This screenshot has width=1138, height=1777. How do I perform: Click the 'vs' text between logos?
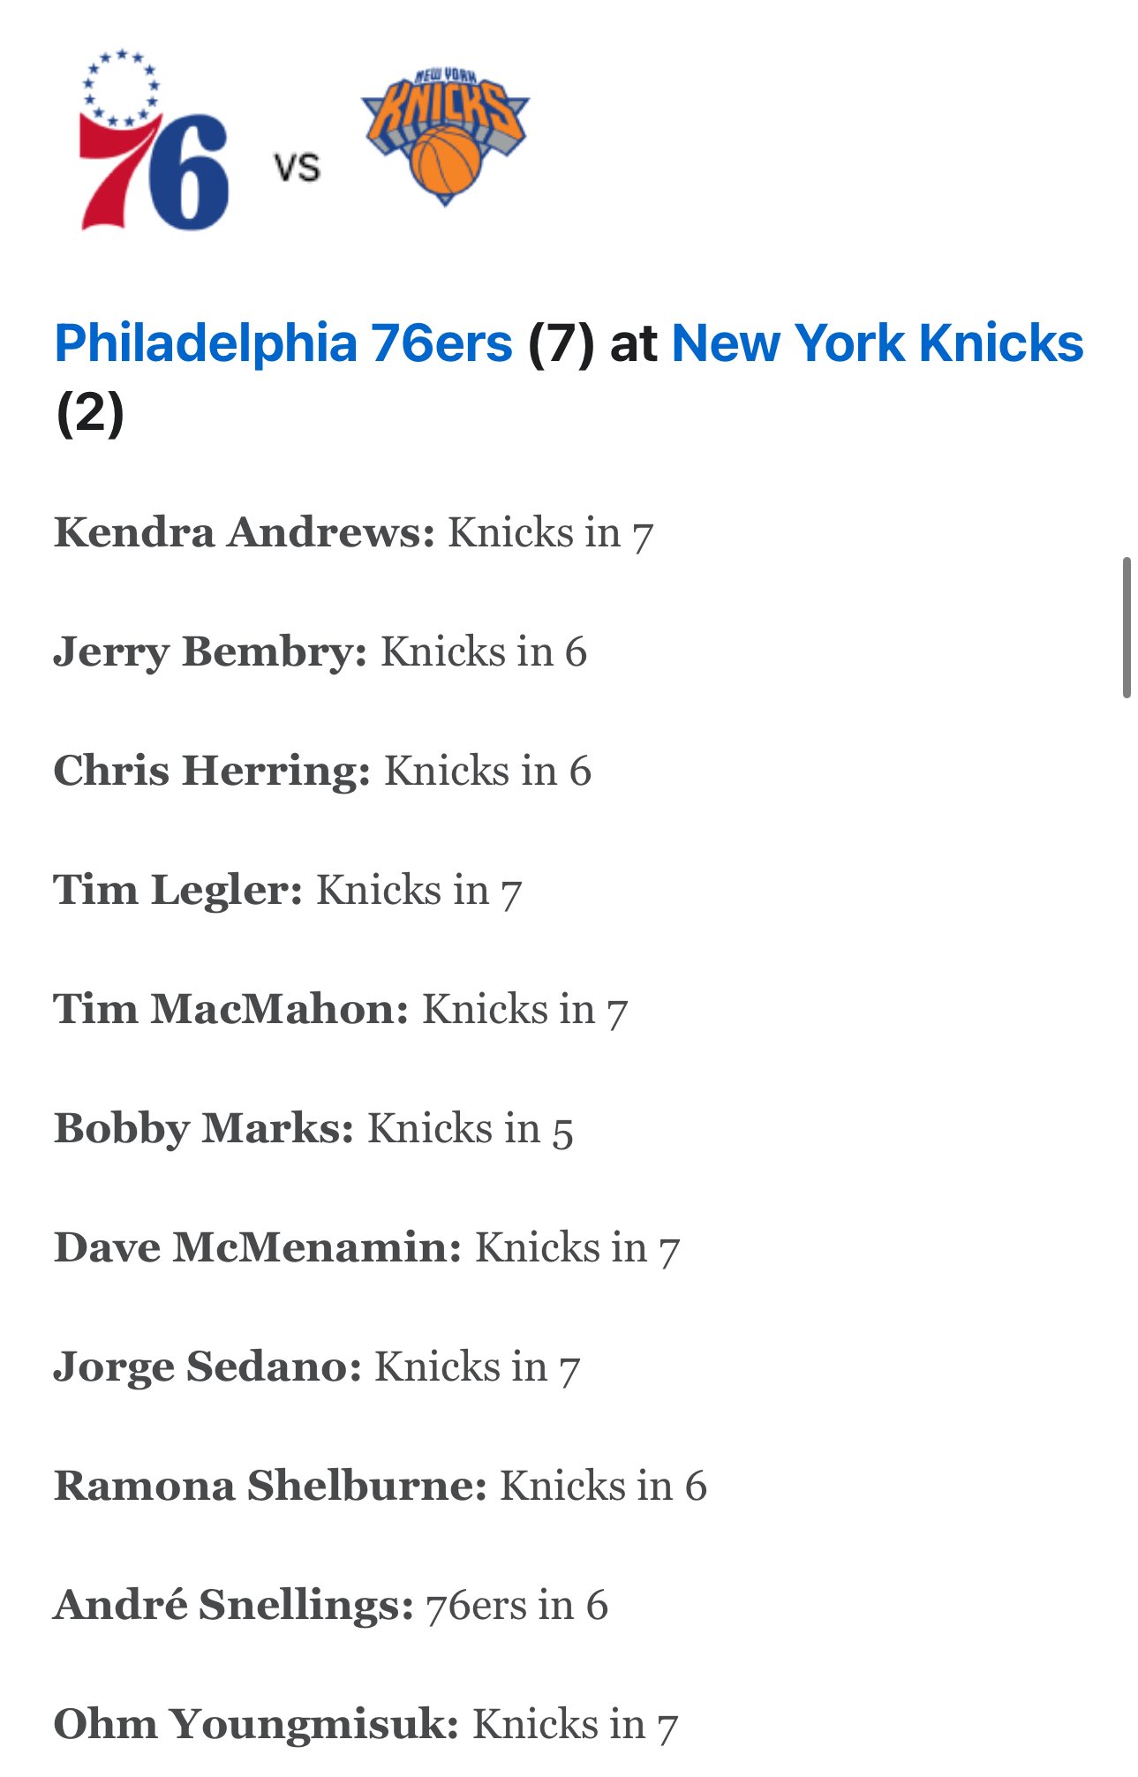(x=297, y=168)
